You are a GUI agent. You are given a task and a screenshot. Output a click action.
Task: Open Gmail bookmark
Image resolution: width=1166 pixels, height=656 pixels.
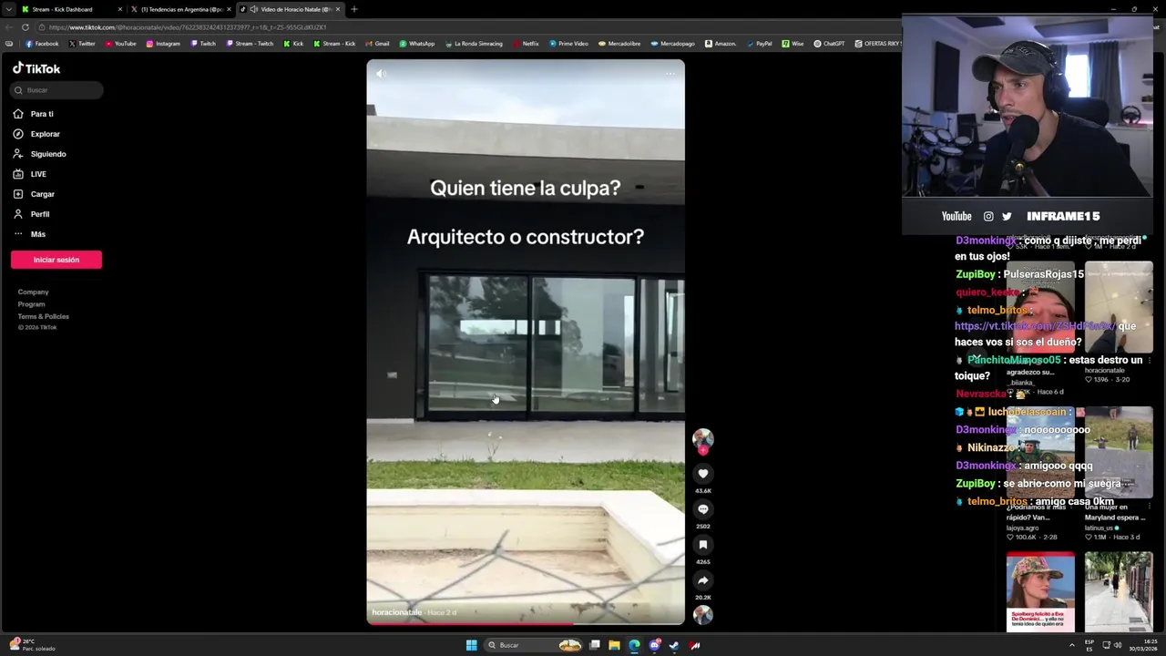pyautogui.click(x=377, y=44)
